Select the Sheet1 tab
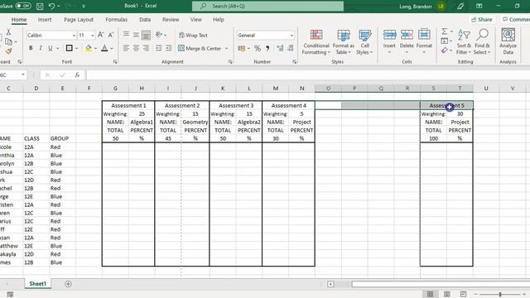The width and height of the screenshot is (530, 298). pos(37,284)
